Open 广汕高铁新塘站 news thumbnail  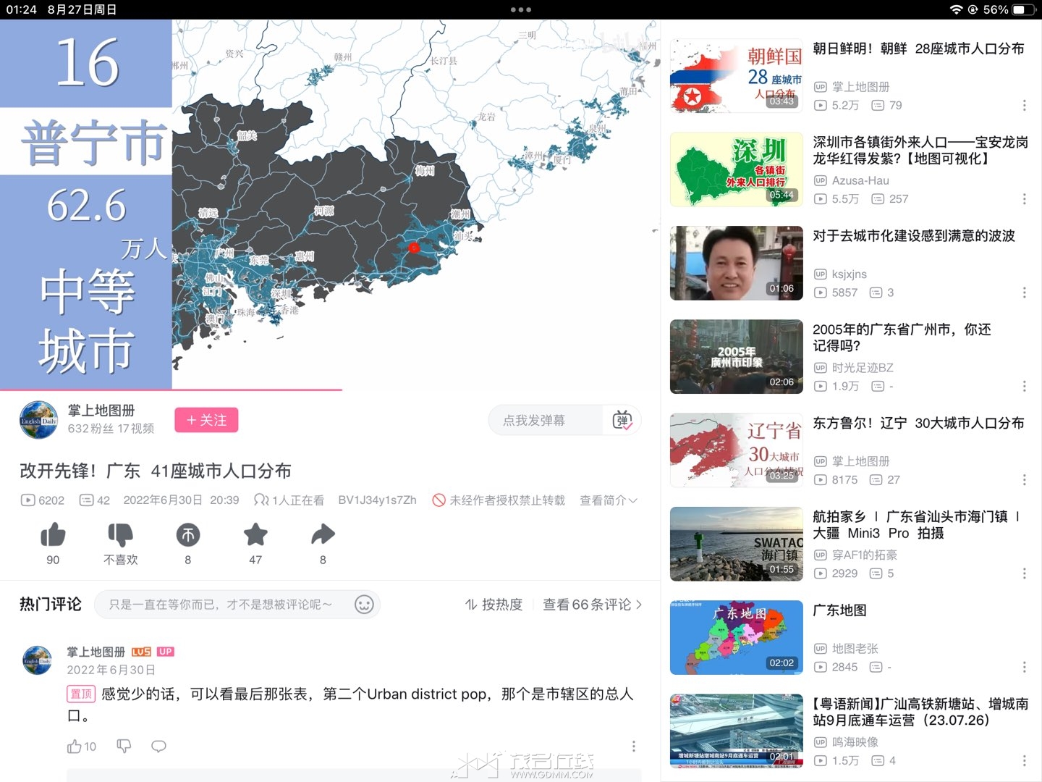click(x=737, y=731)
